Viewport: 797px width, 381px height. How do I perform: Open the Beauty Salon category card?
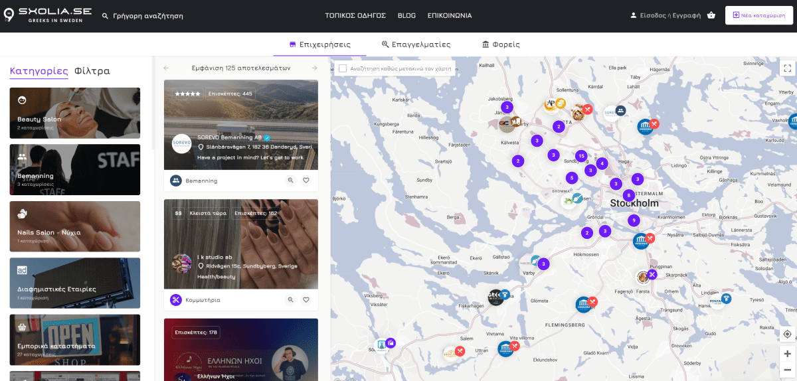pyautogui.click(x=74, y=113)
